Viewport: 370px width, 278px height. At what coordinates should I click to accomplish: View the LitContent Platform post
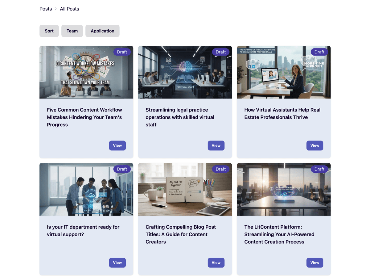click(314, 263)
